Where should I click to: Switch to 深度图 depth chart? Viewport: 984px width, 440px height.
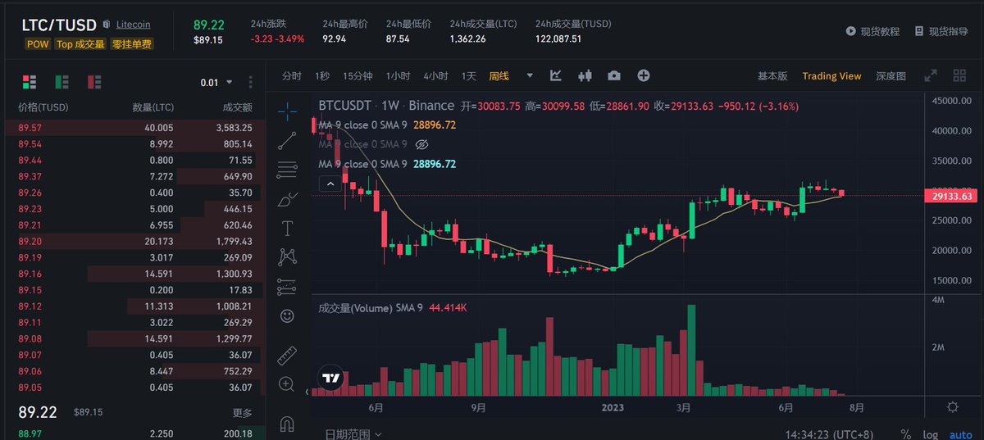click(x=891, y=76)
